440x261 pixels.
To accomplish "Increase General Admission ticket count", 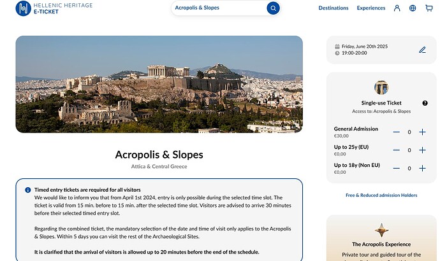I will click(x=422, y=132).
